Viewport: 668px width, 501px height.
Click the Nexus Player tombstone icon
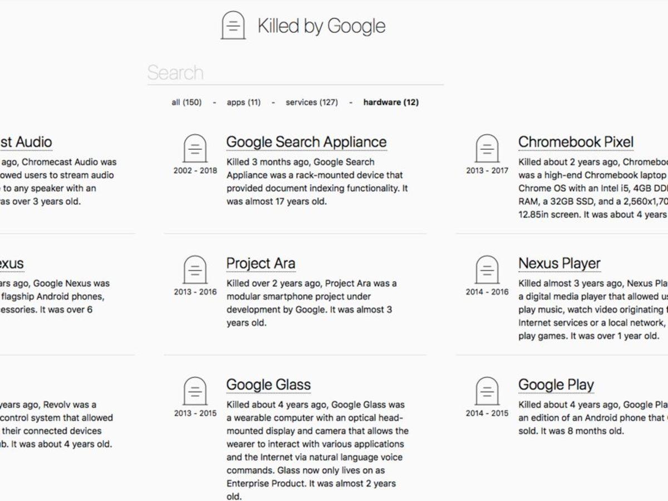[486, 270]
